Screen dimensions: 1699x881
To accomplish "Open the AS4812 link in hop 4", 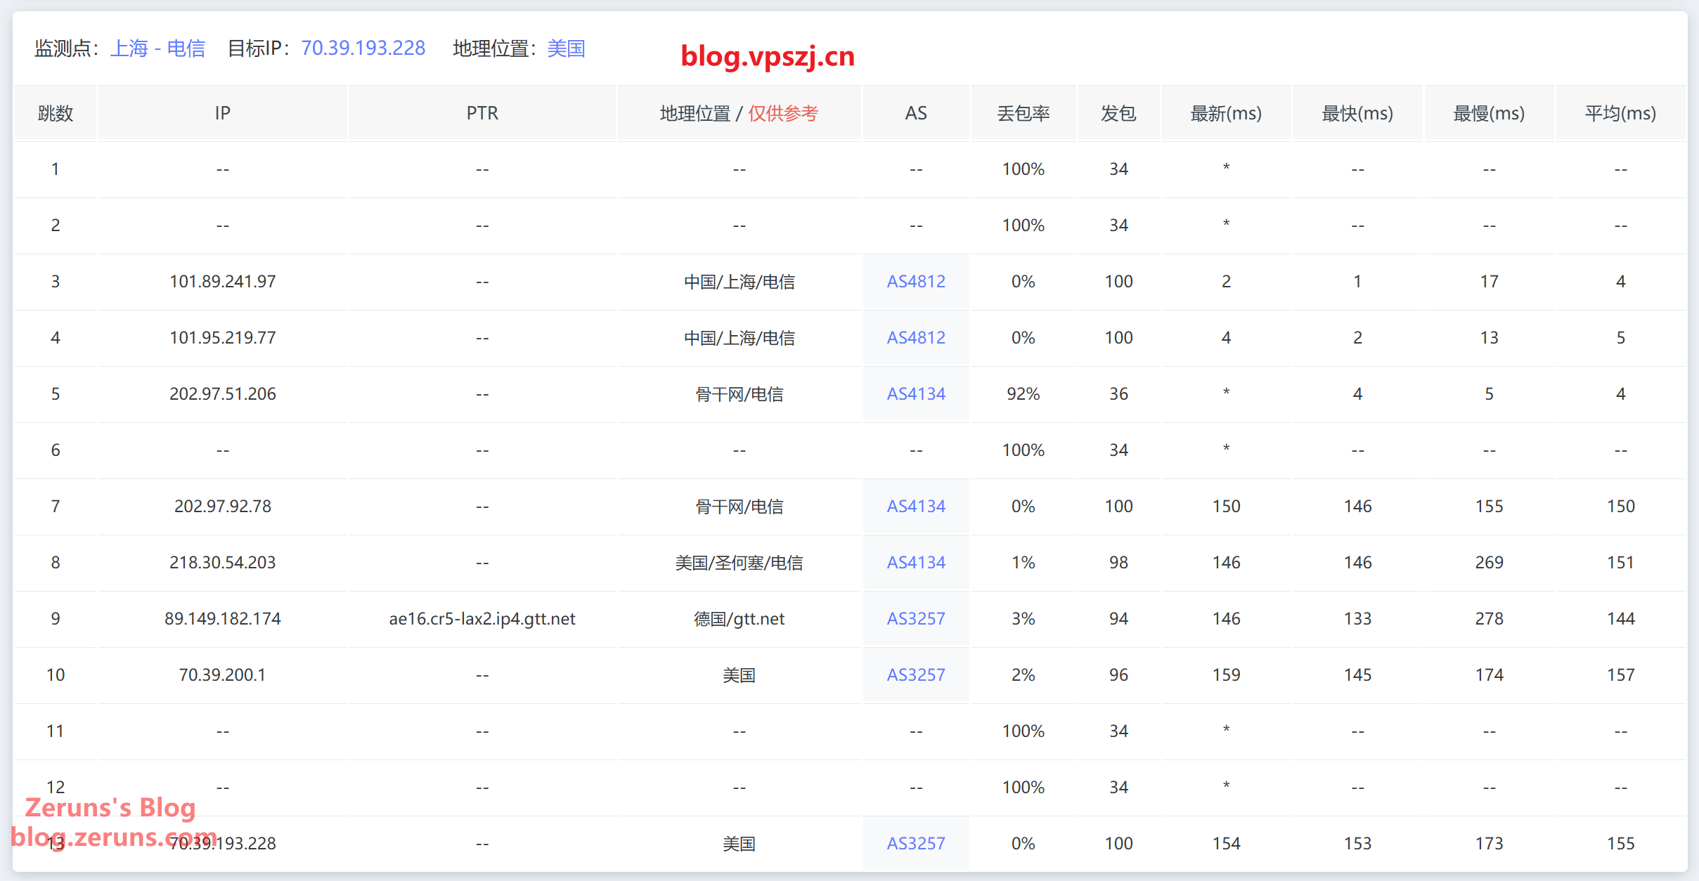I will pyautogui.click(x=915, y=338).
